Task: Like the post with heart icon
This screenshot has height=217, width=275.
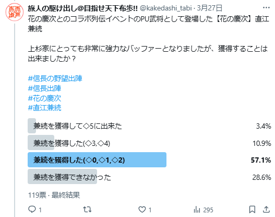Action: (142, 210)
